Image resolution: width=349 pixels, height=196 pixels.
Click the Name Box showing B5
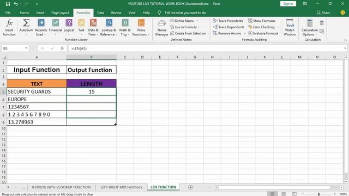[13, 48]
